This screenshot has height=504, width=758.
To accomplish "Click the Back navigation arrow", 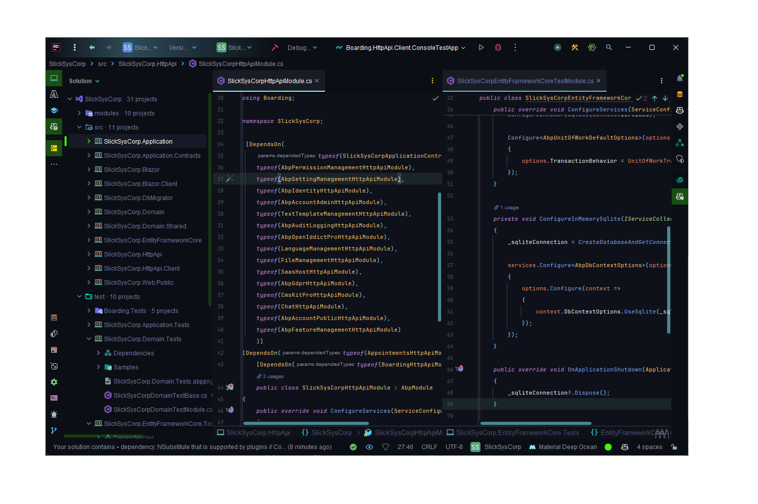I will 92,47.
